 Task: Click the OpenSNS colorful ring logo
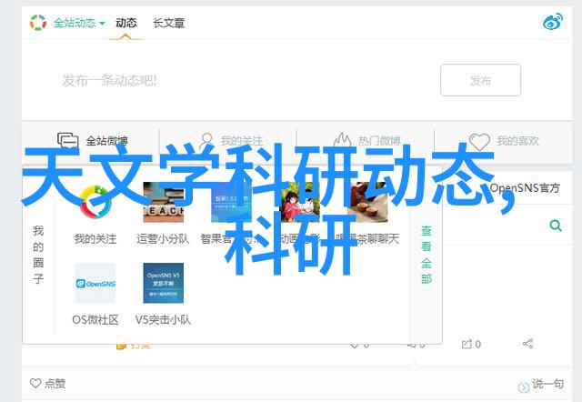tap(38, 23)
